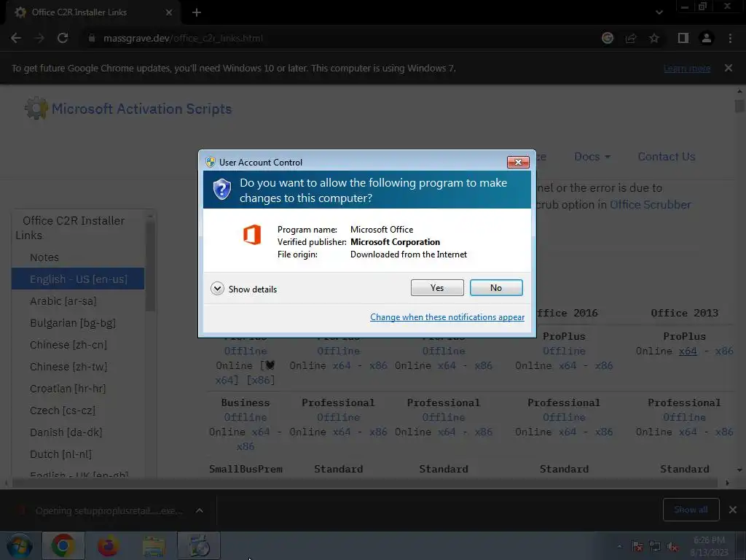Click the network tray icon

655,546
